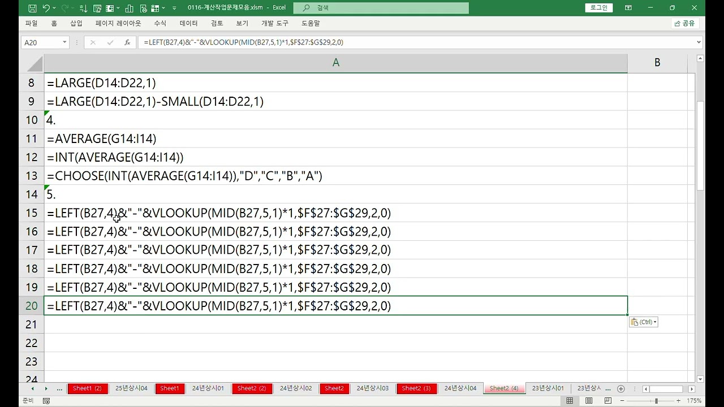The height and width of the screenshot is (407, 724).
Task: Switch to the 삽입 ribbon tab
Action: pyautogui.click(x=76, y=23)
